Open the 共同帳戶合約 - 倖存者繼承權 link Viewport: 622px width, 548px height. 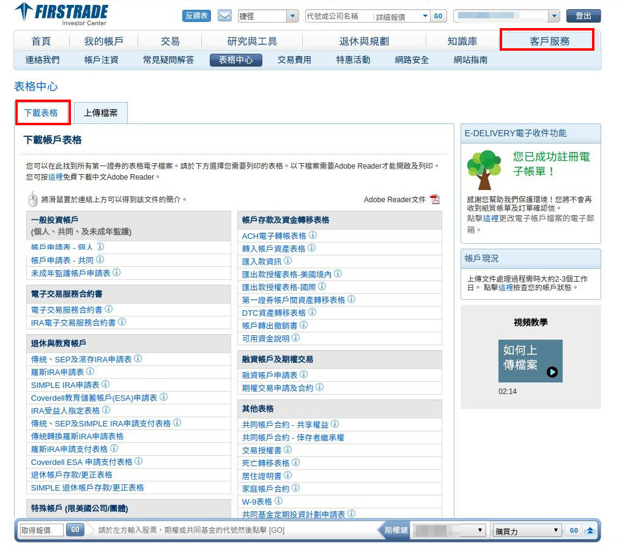293,437
